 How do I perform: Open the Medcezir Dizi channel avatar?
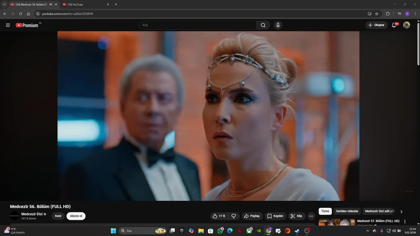[x=14, y=216]
